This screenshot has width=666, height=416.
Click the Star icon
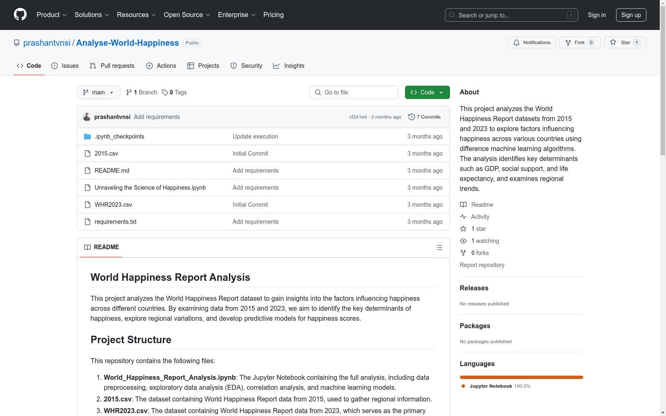(613, 42)
